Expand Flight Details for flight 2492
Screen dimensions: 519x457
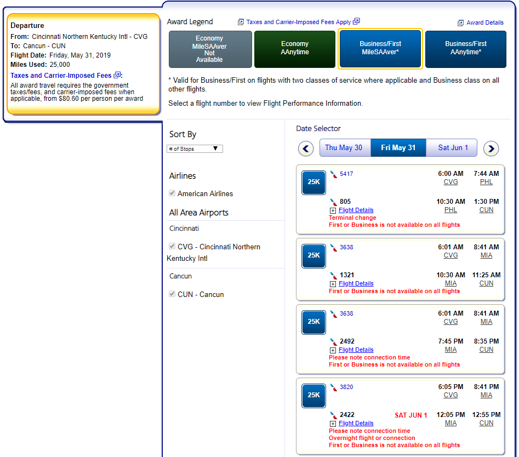tap(356, 350)
